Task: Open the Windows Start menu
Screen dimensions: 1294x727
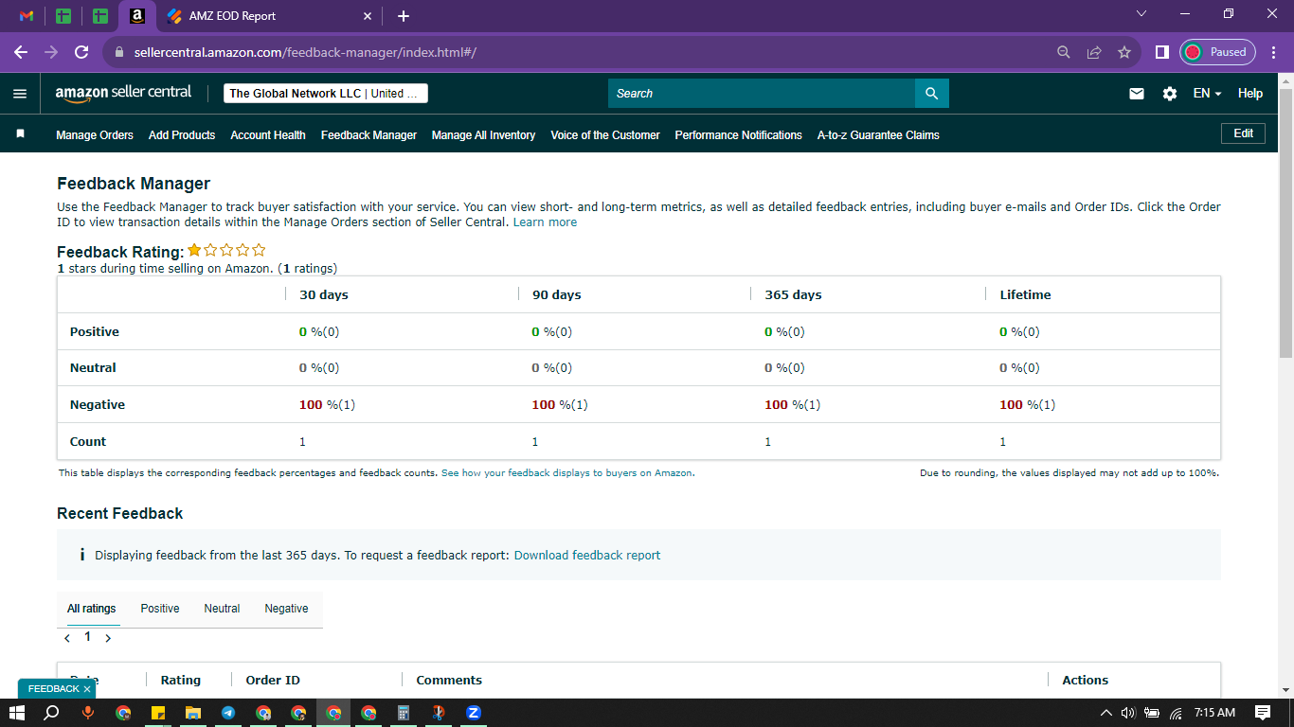Action: tap(16, 713)
